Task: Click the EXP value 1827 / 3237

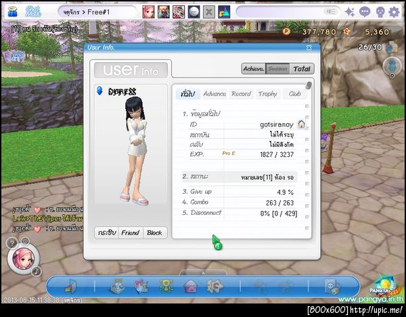Action: (x=277, y=155)
